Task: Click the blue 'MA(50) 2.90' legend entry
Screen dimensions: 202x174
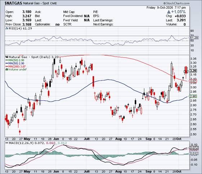Action: click(x=16, y=63)
